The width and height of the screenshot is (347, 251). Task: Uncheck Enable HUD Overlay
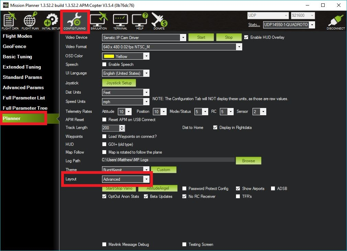tap(246, 37)
